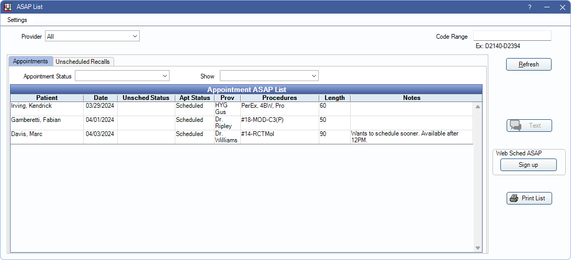Click the help question mark icon
The height and width of the screenshot is (260, 571).
pos(530,7)
